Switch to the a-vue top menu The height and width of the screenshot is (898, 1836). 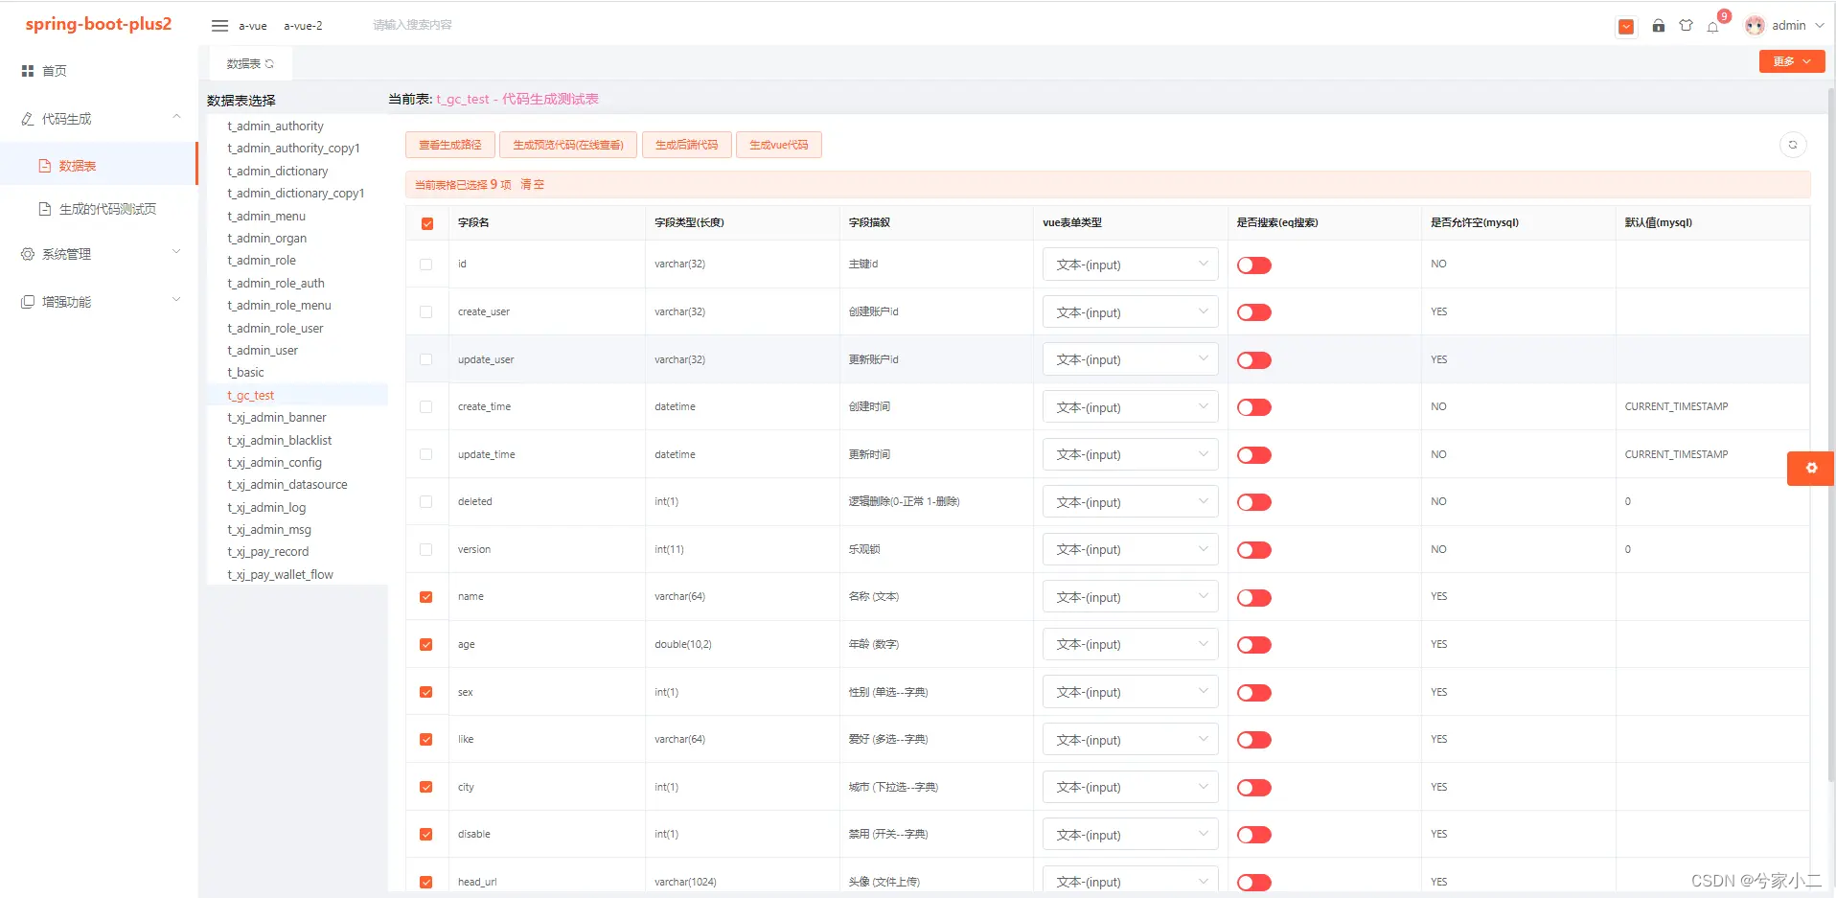click(253, 26)
